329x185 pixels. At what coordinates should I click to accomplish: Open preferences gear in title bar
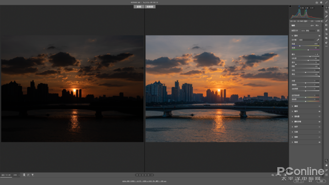point(321,2)
